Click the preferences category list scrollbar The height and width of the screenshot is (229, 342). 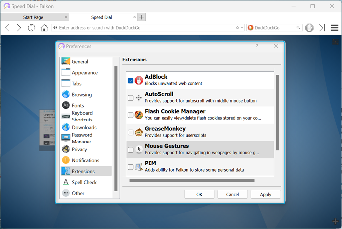116,129
